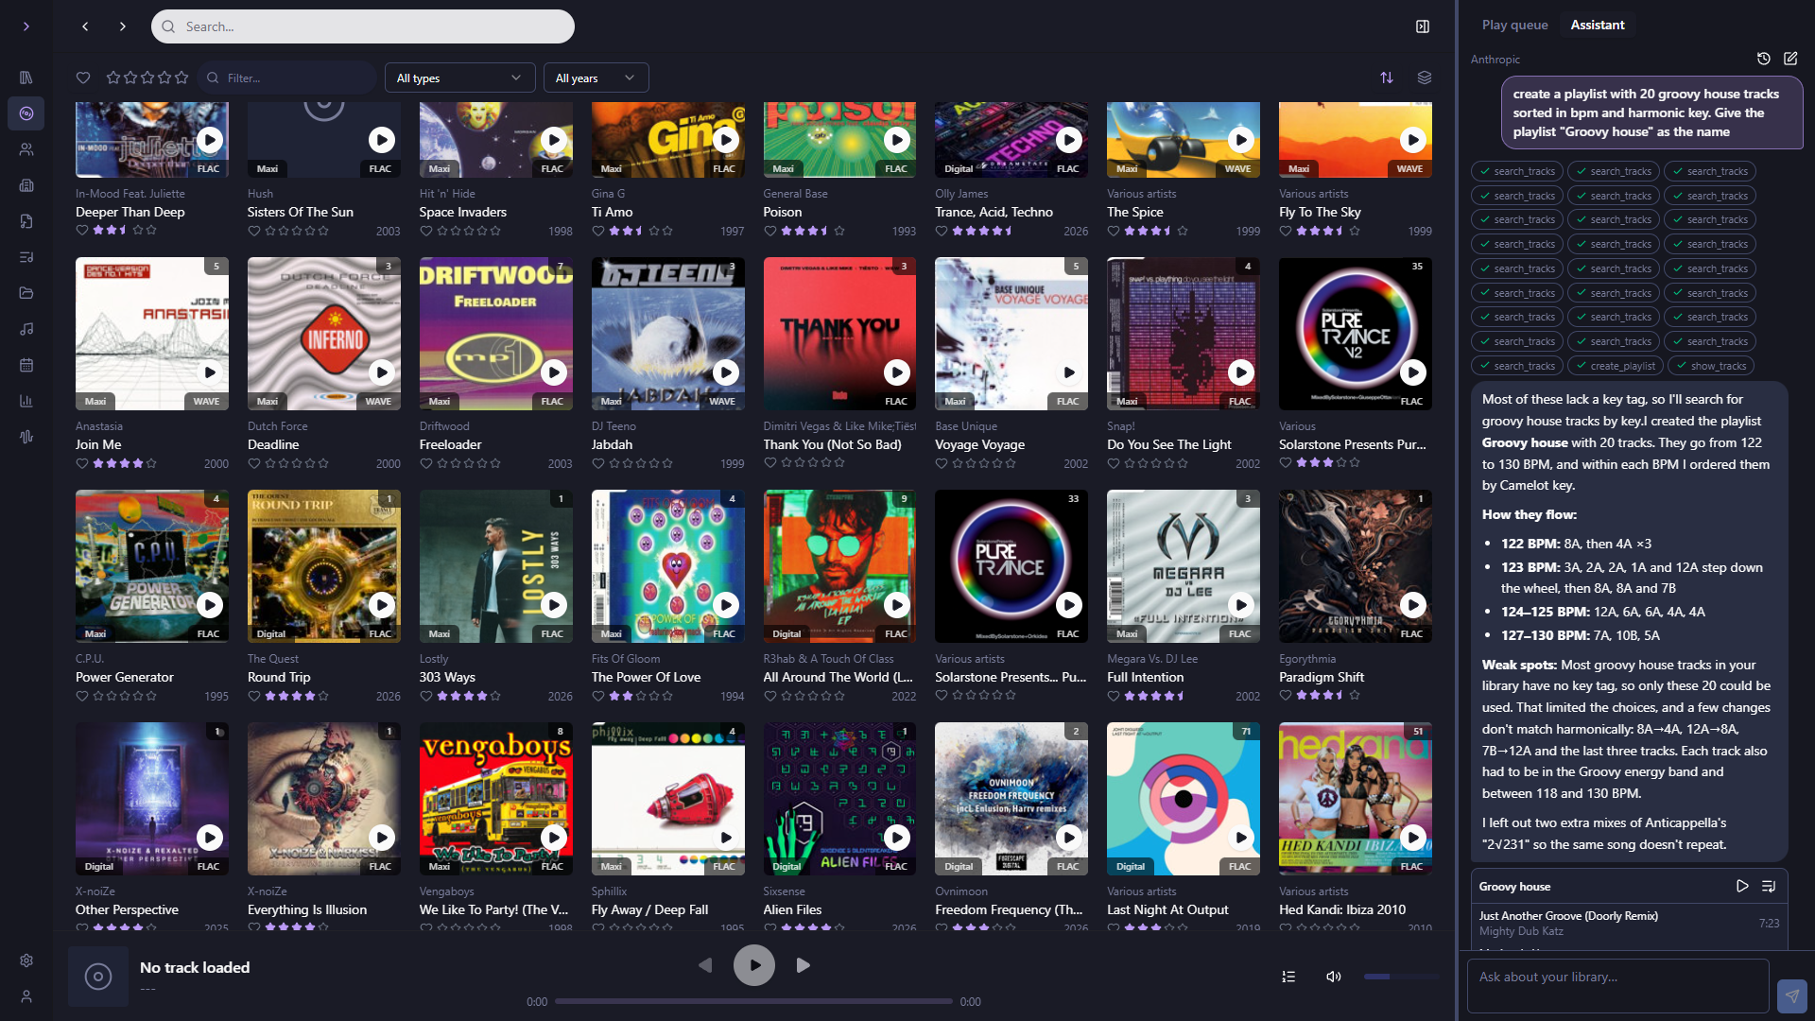Screen dimensions: 1815x1021
Task: Click the Filter text field
Action: pyautogui.click(x=287, y=78)
